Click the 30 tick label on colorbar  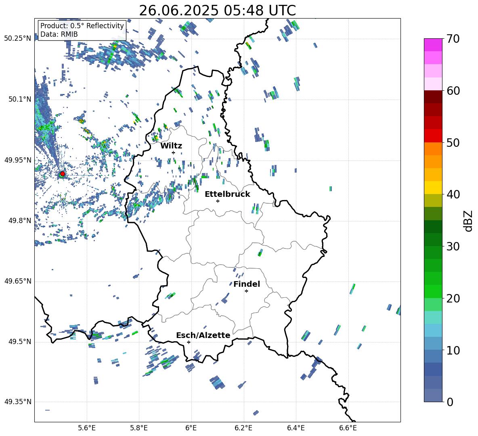point(453,246)
